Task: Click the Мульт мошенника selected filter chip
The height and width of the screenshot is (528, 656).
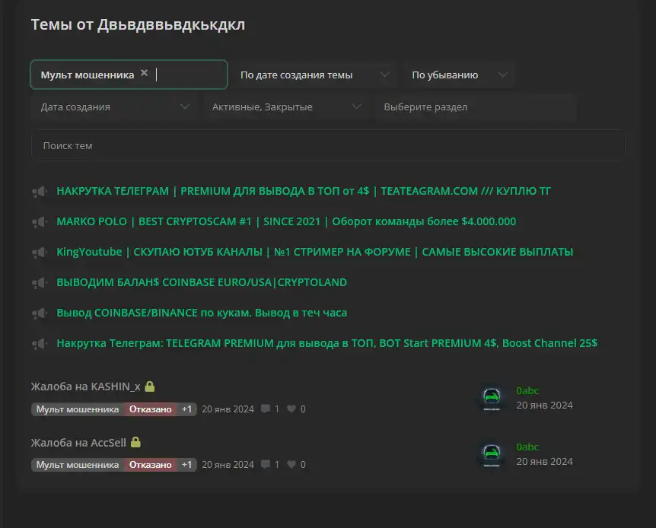Action: (87, 75)
